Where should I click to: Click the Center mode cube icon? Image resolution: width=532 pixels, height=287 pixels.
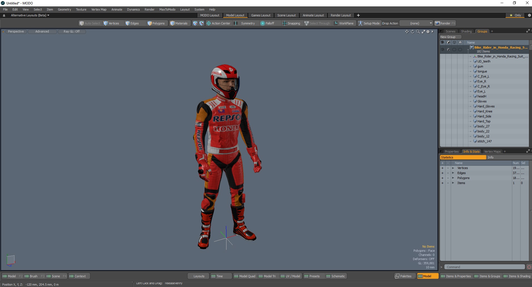pyautogui.click(x=201, y=23)
